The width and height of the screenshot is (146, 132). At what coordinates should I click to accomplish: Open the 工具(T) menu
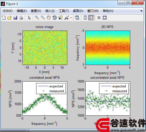[x=64, y=11]
